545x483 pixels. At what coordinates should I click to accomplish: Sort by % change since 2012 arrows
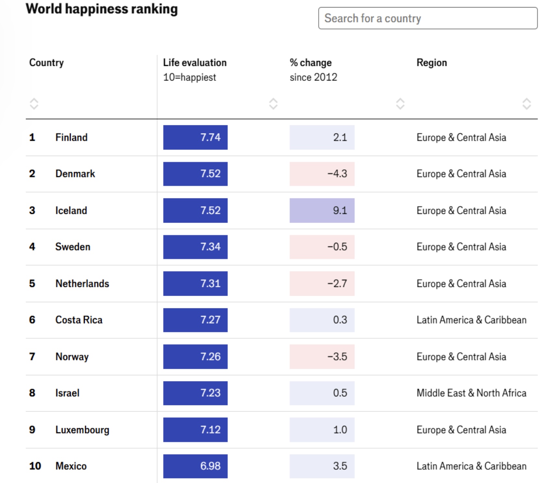coord(400,104)
